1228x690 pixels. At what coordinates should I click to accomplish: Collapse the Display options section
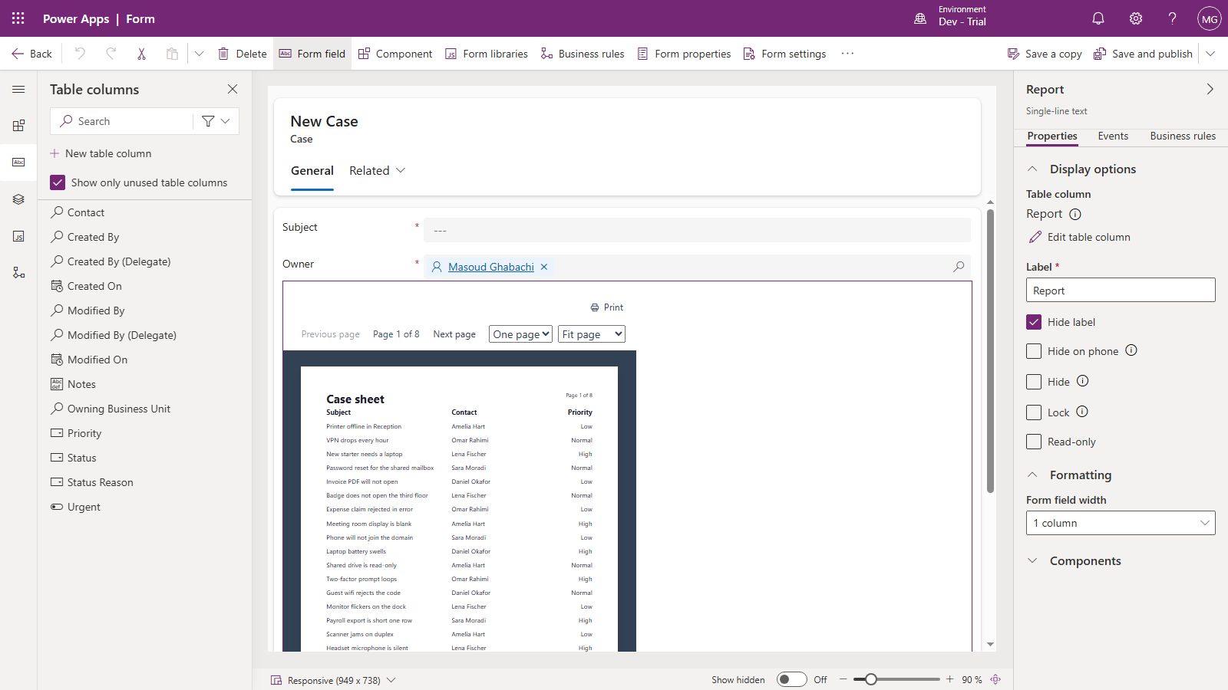click(1032, 169)
